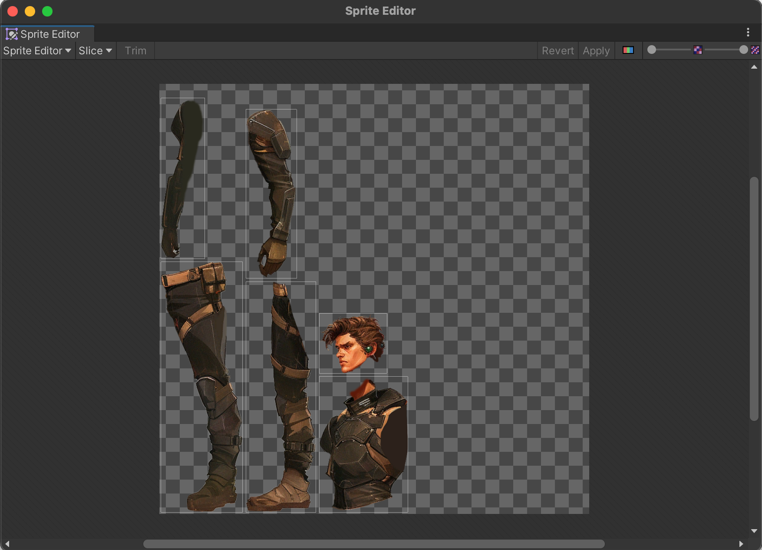The image size is (762, 550).
Task: Minimize the Sprite Editor window
Action: point(30,11)
